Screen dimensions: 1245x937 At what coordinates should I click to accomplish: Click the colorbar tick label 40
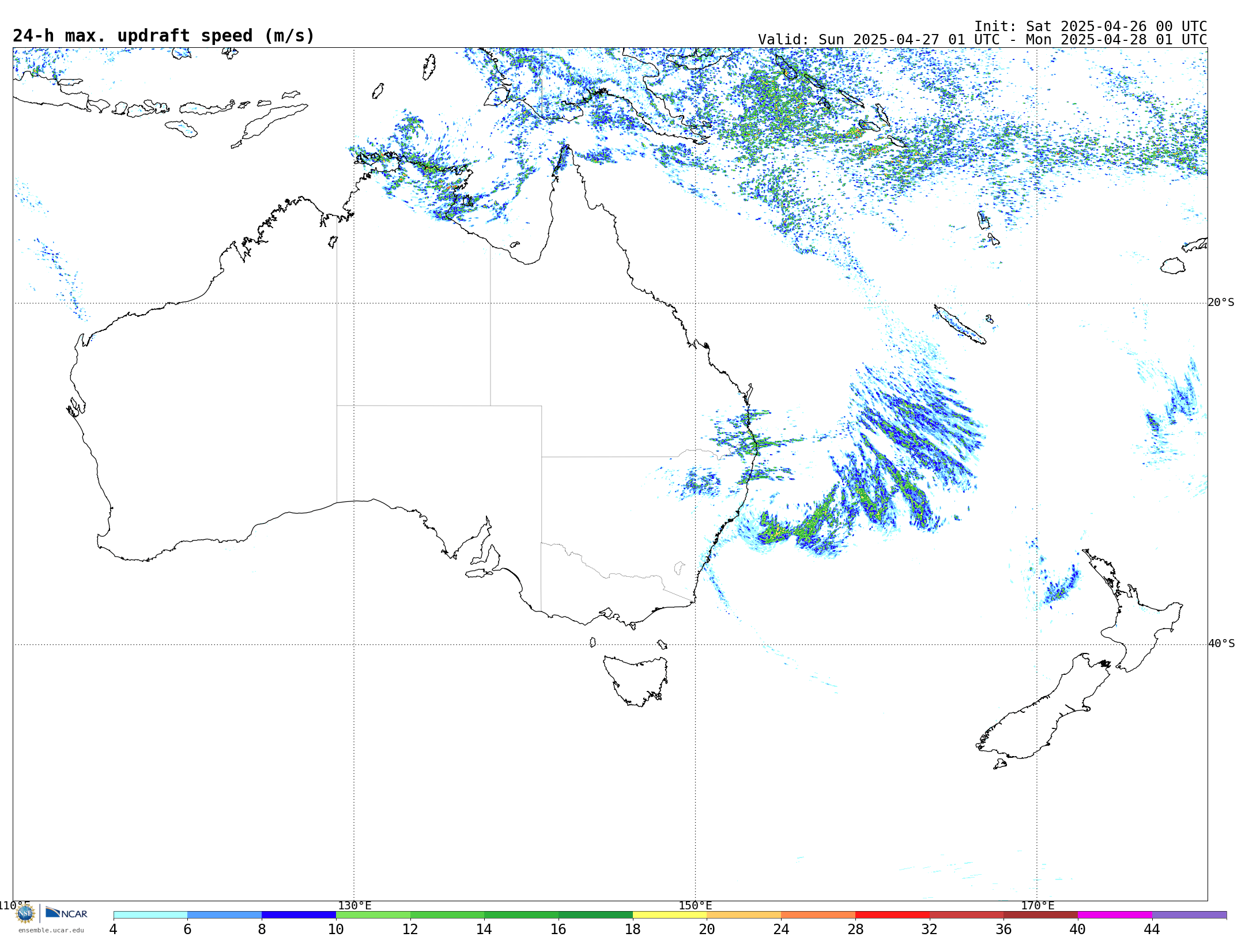point(1078,930)
